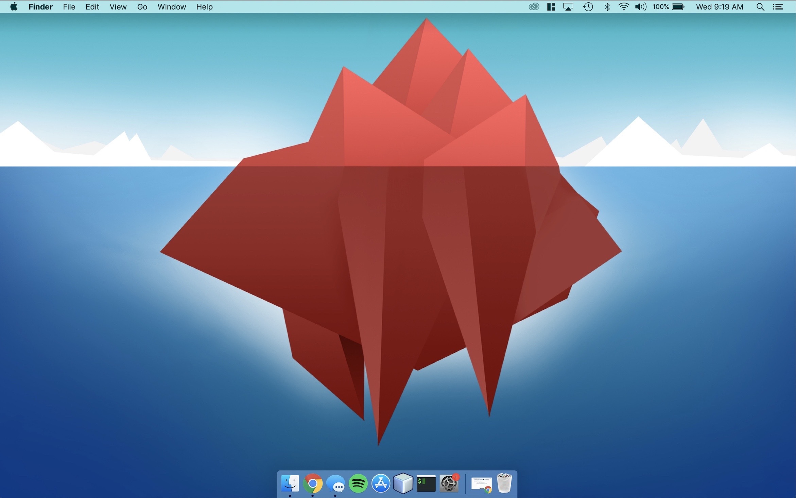This screenshot has width=796, height=498.
Task: Open Google Chrome from the Dock
Action: pyautogui.click(x=312, y=483)
